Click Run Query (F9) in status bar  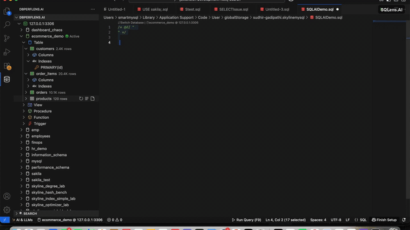click(x=246, y=220)
